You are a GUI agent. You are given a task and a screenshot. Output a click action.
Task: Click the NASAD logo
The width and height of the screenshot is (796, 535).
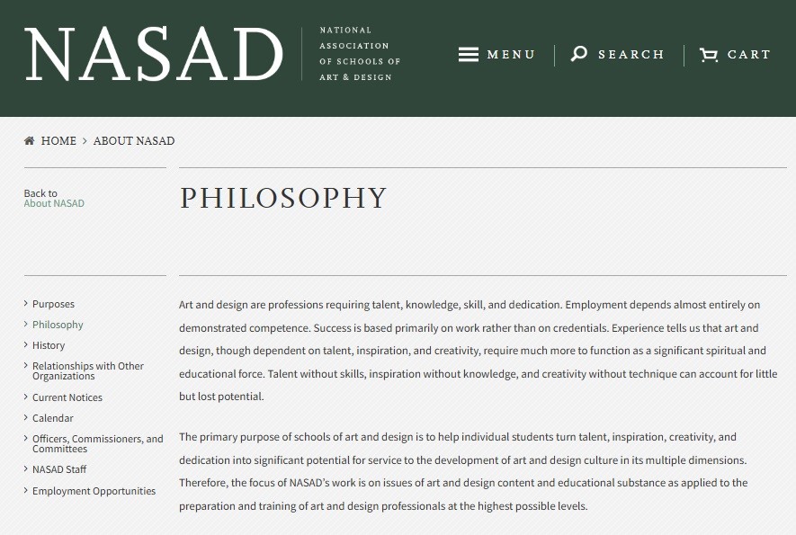pos(154,55)
